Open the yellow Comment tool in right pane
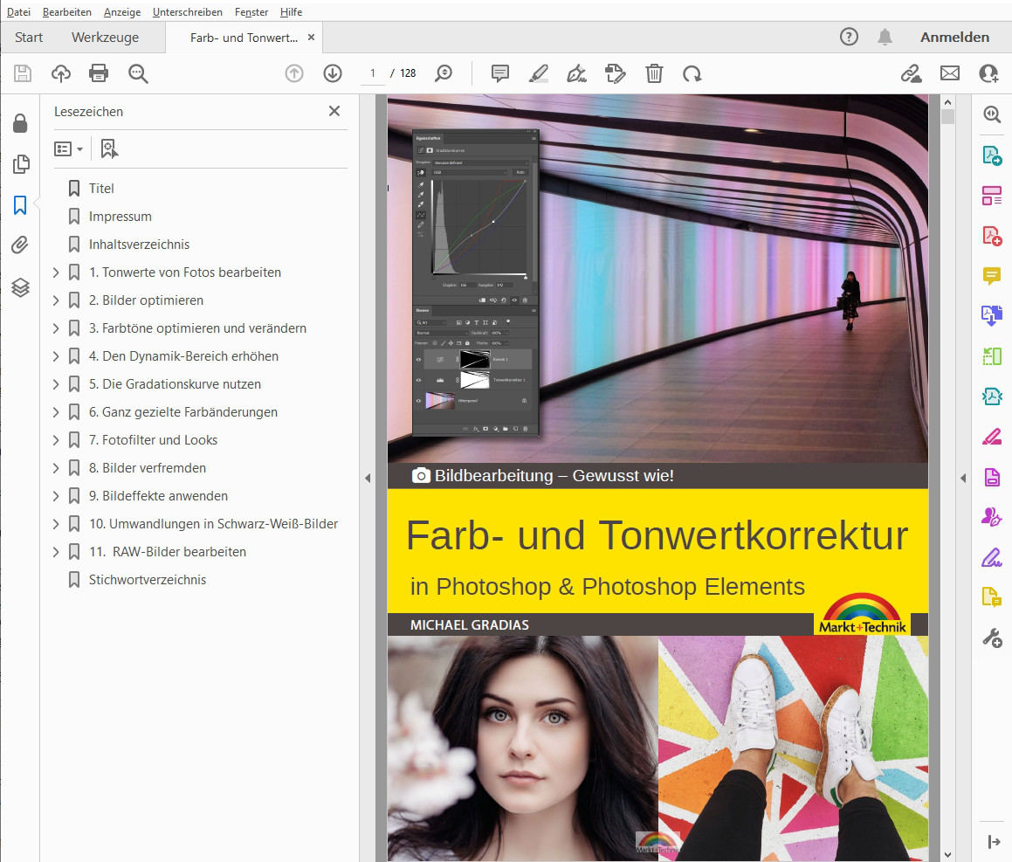The image size is (1012, 862). click(x=992, y=276)
